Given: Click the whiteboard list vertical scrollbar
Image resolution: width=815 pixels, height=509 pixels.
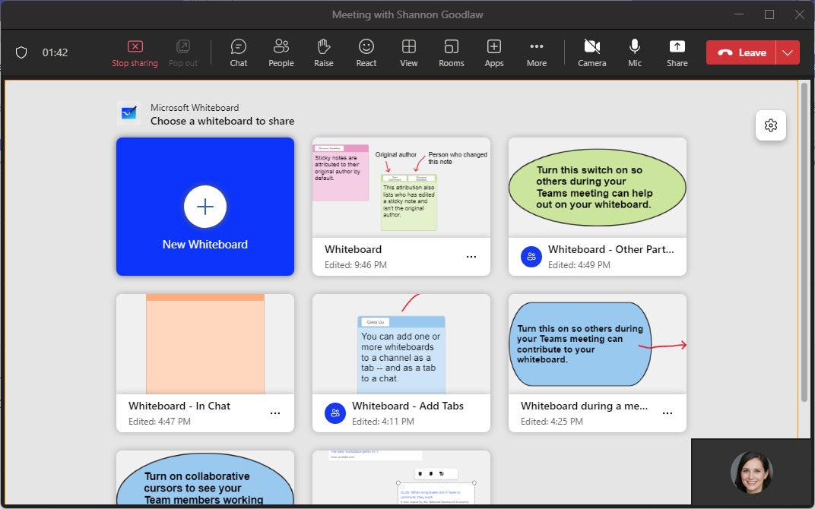Looking at the screenshot, I should point(804,242).
